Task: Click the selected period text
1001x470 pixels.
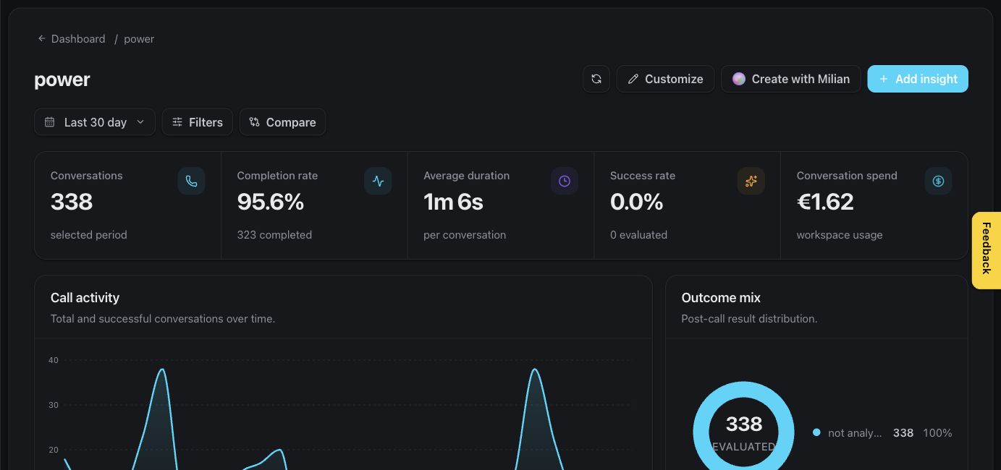Action: click(x=88, y=235)
